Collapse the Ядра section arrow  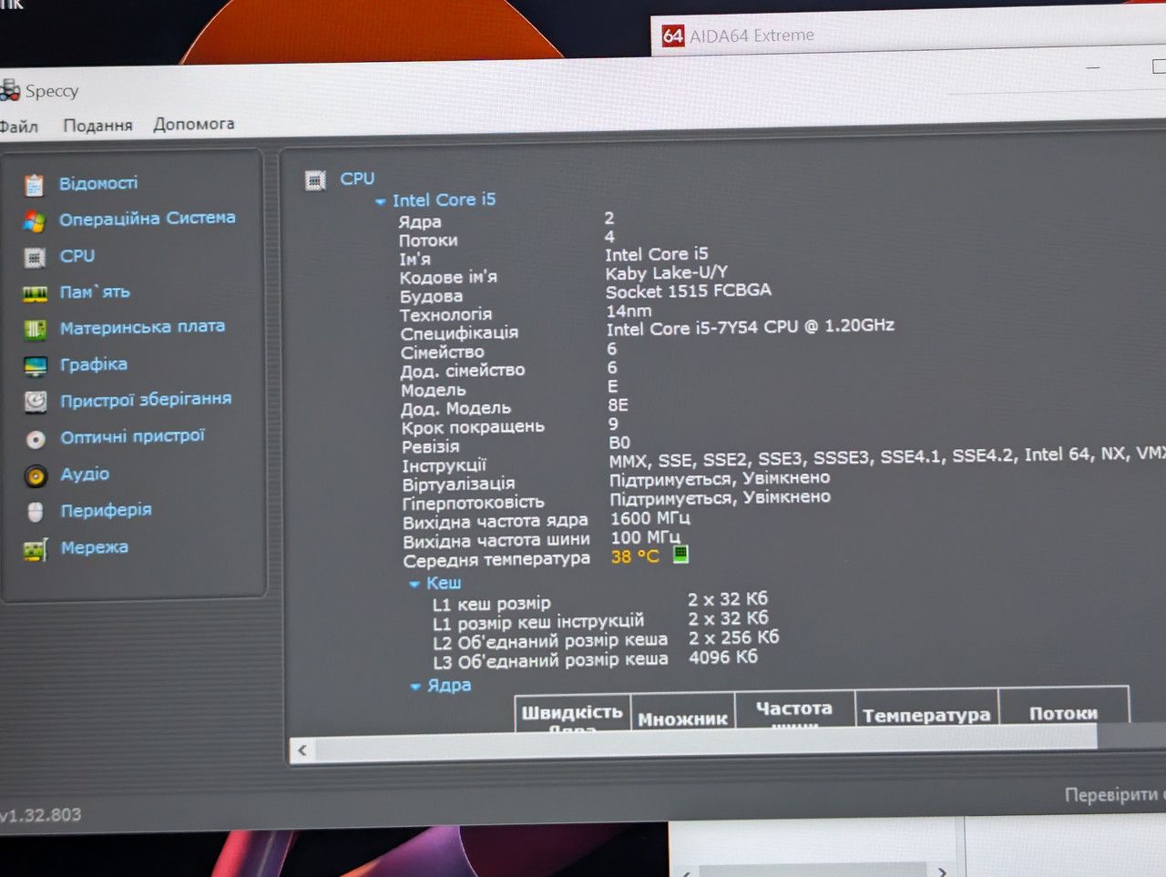point(415,687)
